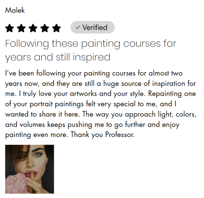
Task: Click the word 'Repainting' in the review
Action: (x=165, y=94)
